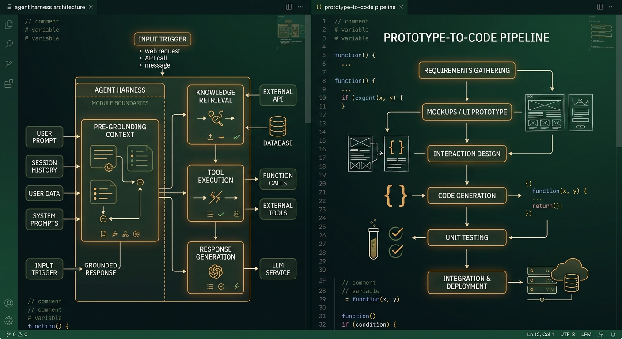
Task: Click the test tube icon near Unit Testing
Action: pos(374,239)
